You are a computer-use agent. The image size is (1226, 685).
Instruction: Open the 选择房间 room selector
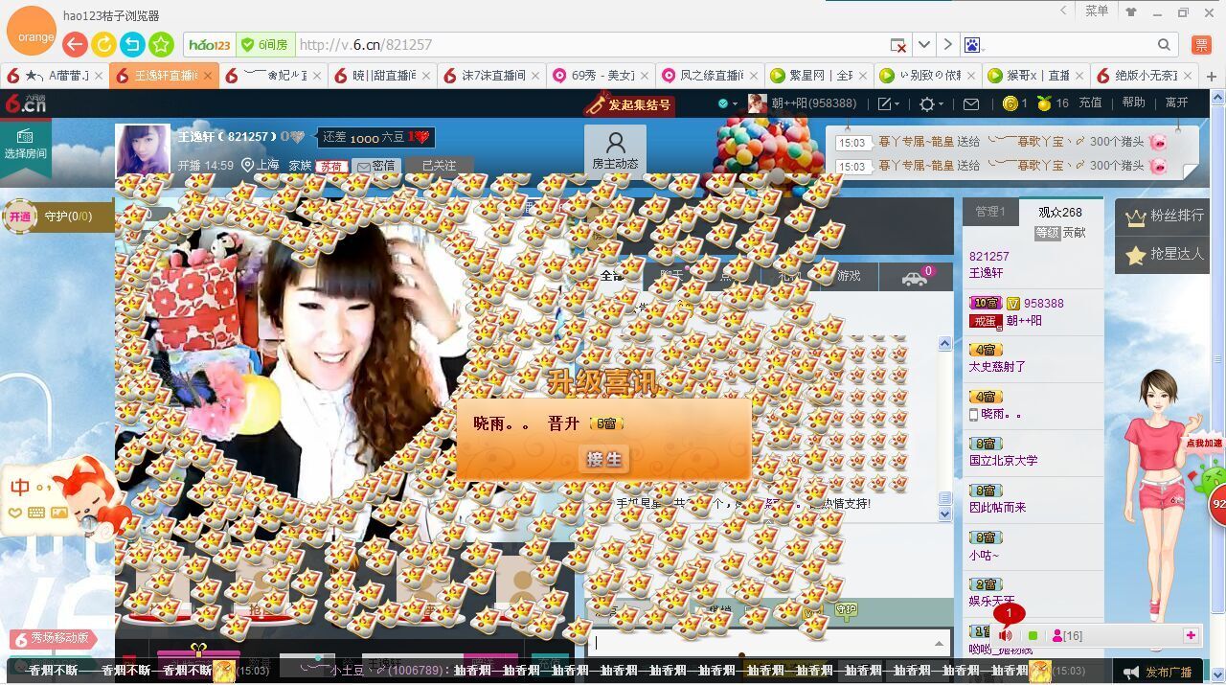coord(26,145)
